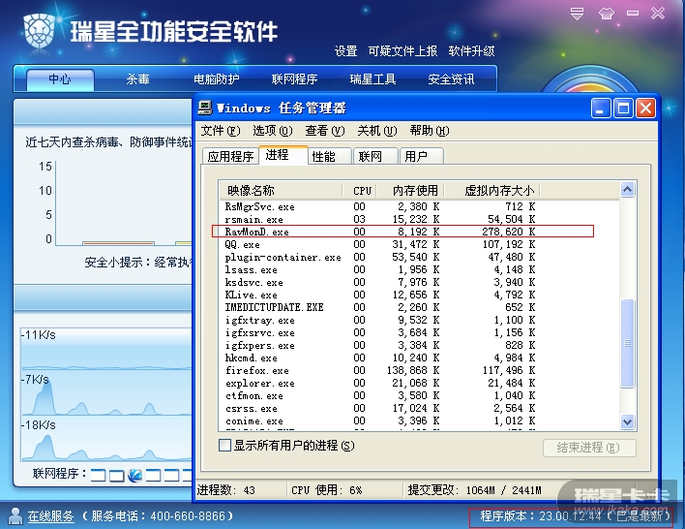This screenshot has width=685, height=529.
Task: Switch to the 进程 tab
Action: tap(283, 155)
